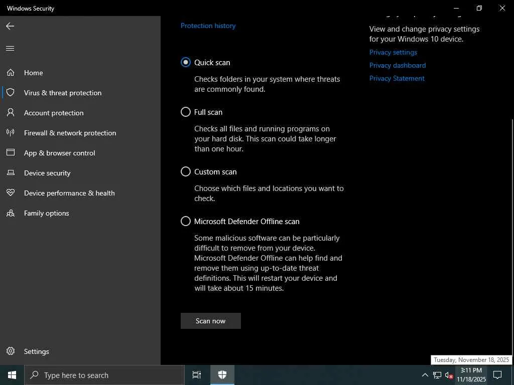
Task: Open Device security section
Action: (47, 173)
